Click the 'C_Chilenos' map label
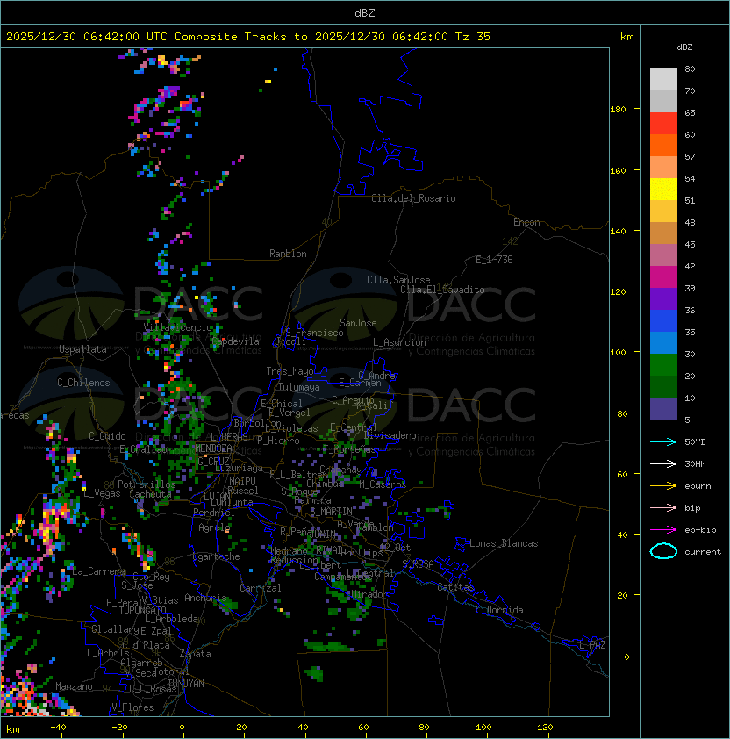The image size is (730, 739). pyautogui.click(x=83, y=383)
